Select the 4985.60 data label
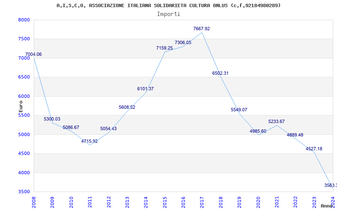This screenshot has width=337, height=210. 258,131
